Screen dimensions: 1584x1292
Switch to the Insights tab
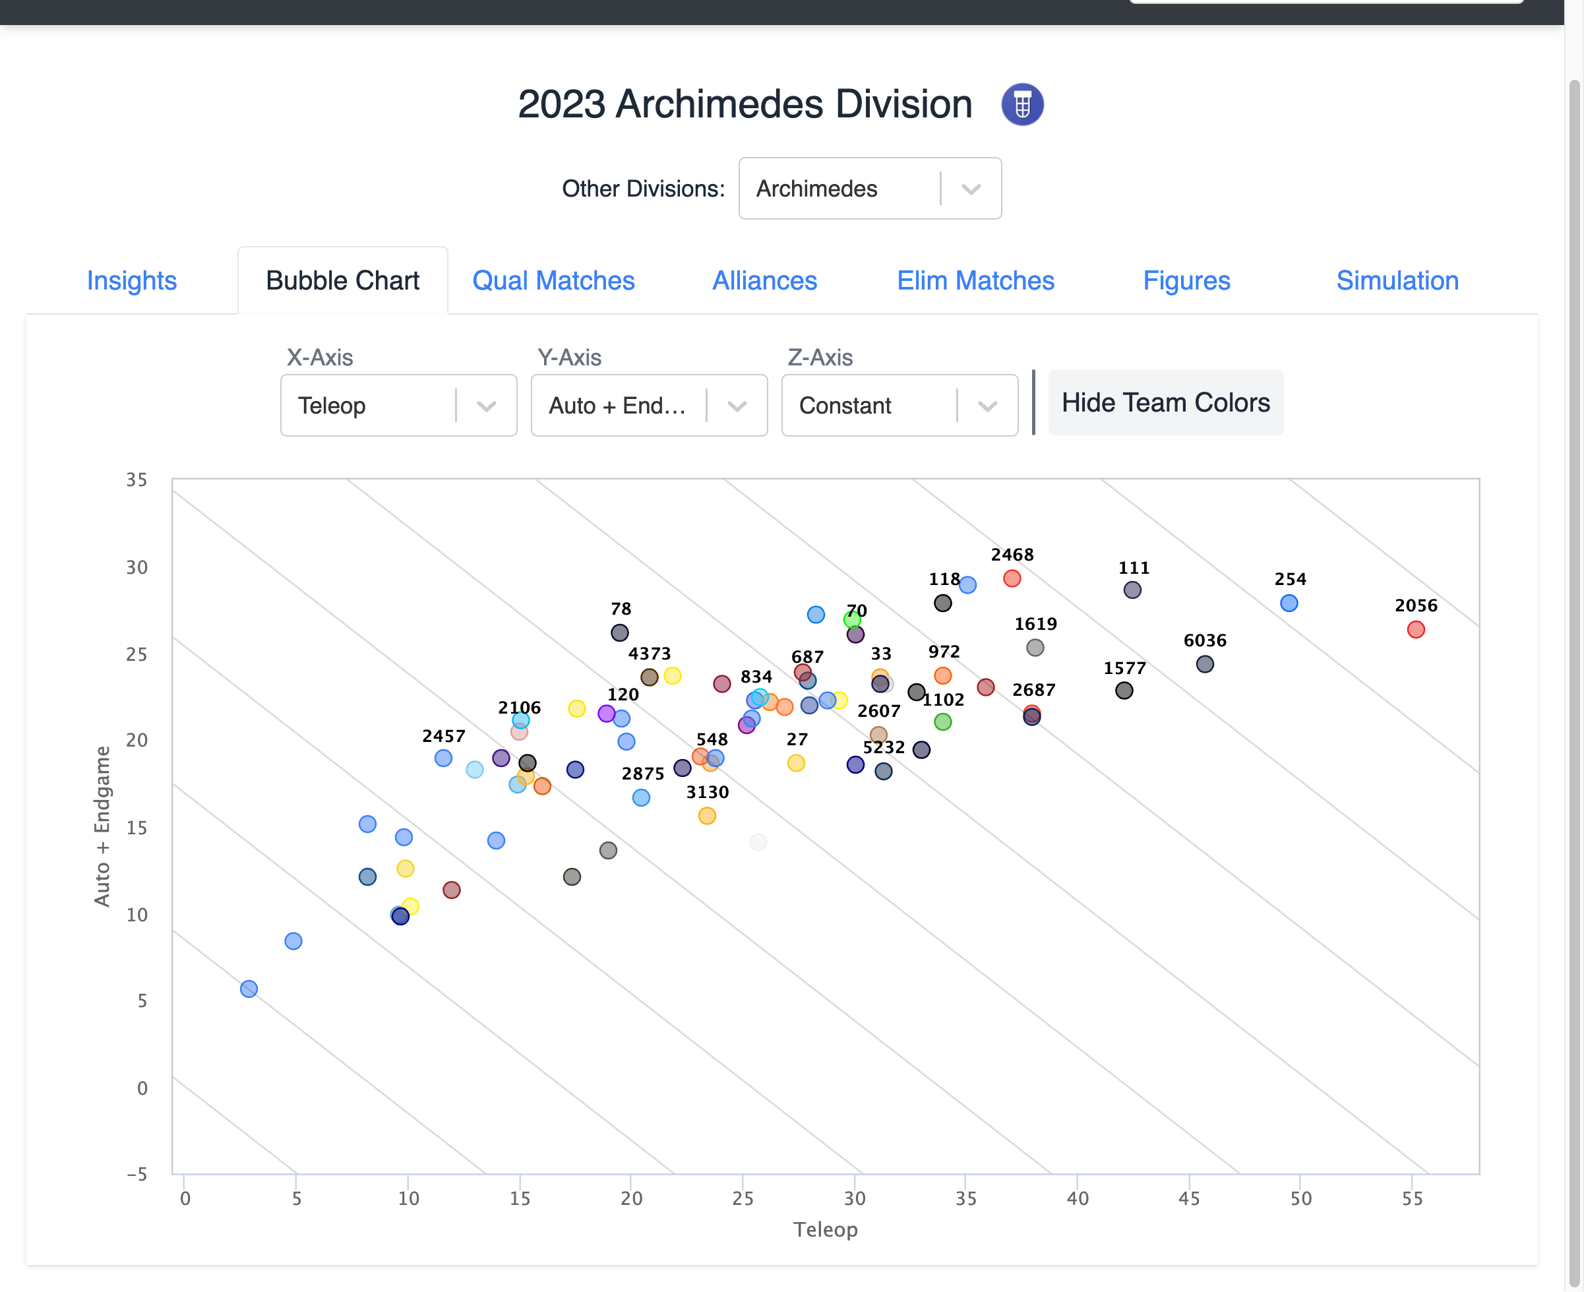(x=132, y=280)
